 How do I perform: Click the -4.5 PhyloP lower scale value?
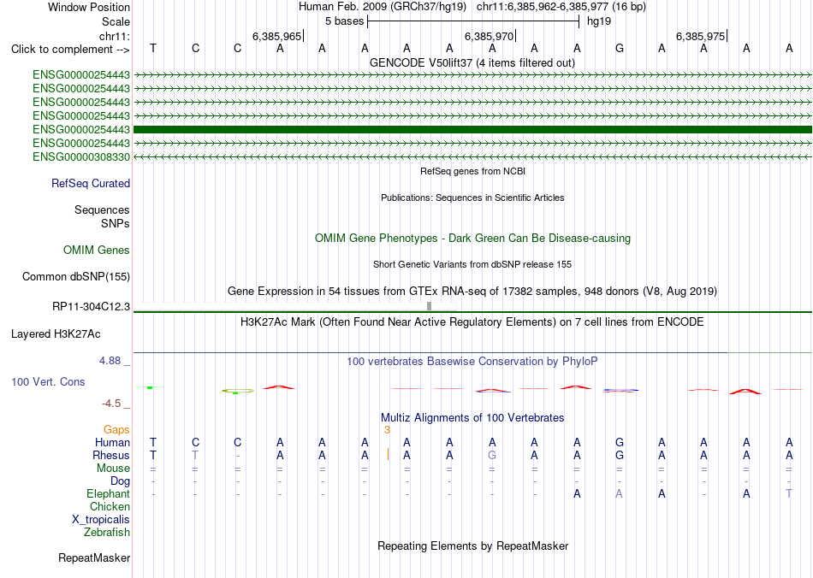(111, 404)
